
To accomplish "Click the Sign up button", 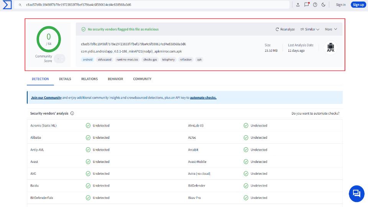I will 358,5.
